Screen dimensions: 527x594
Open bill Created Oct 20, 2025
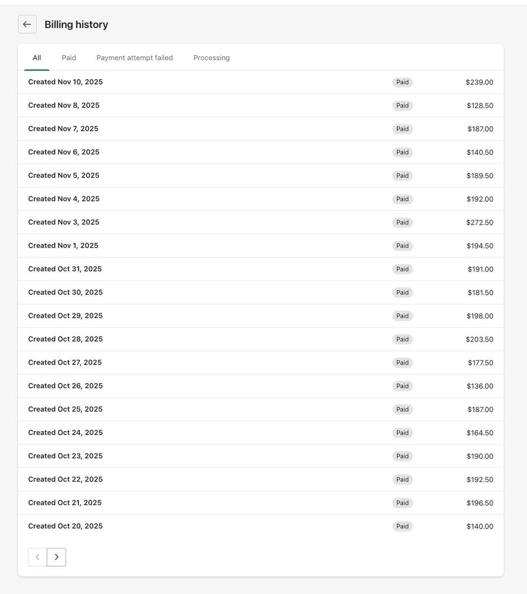coord(261,526)
